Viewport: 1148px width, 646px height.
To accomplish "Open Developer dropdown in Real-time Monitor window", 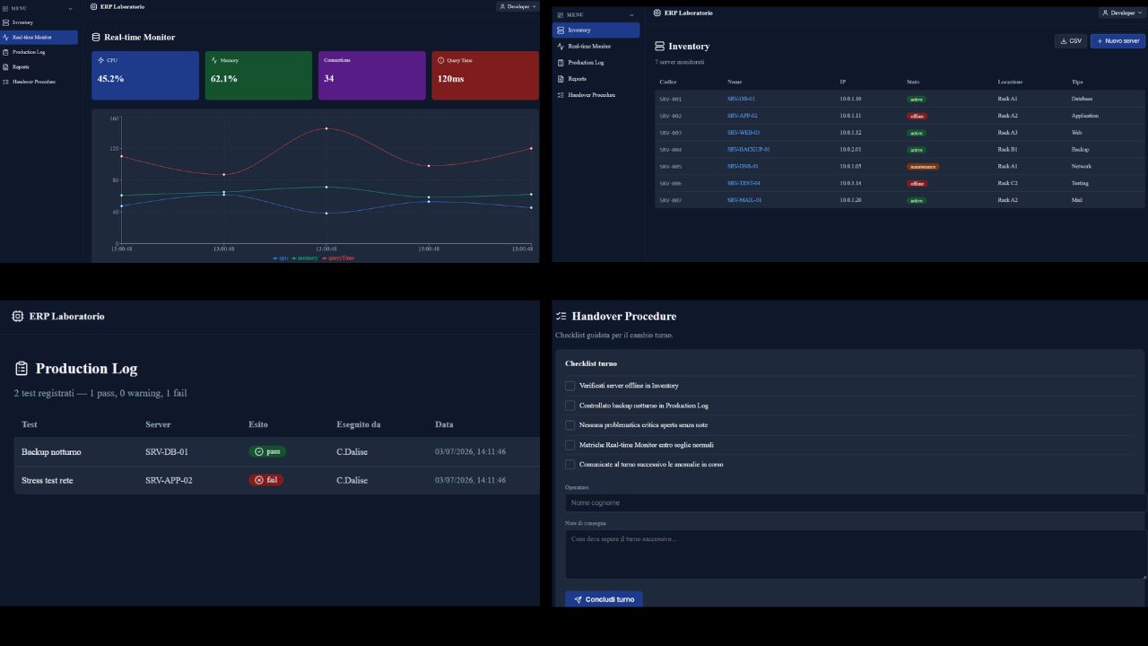I will pos(517,6).
